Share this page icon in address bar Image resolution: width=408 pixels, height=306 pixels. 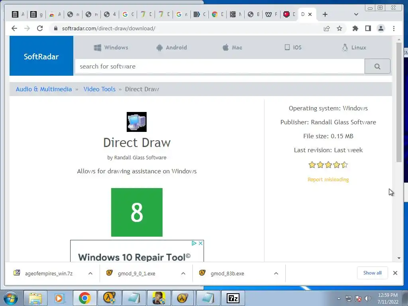[x=327, y=28]
